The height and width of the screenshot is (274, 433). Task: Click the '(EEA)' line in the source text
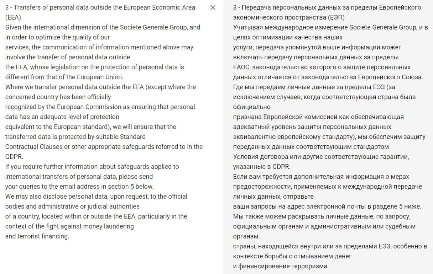(13, 17)
